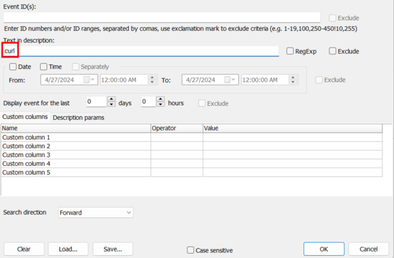This screenshot has width=394, height=258.
Task: Click the Save... button
Action: (113, 249)
